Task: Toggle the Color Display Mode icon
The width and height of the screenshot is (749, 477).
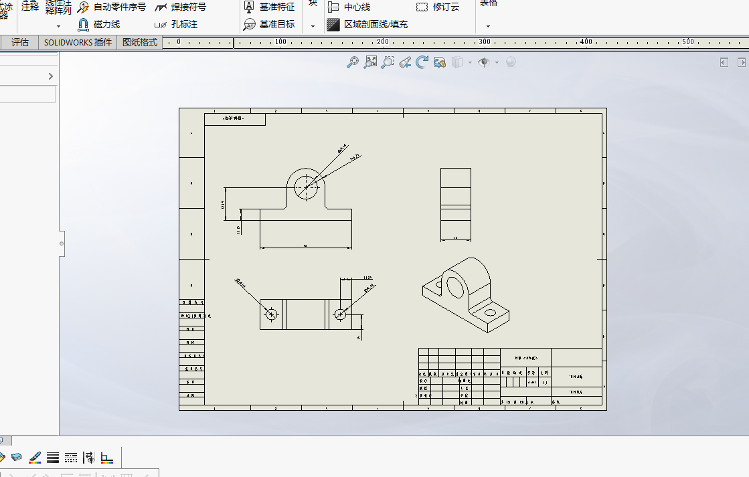Action: tap(107, 458)
